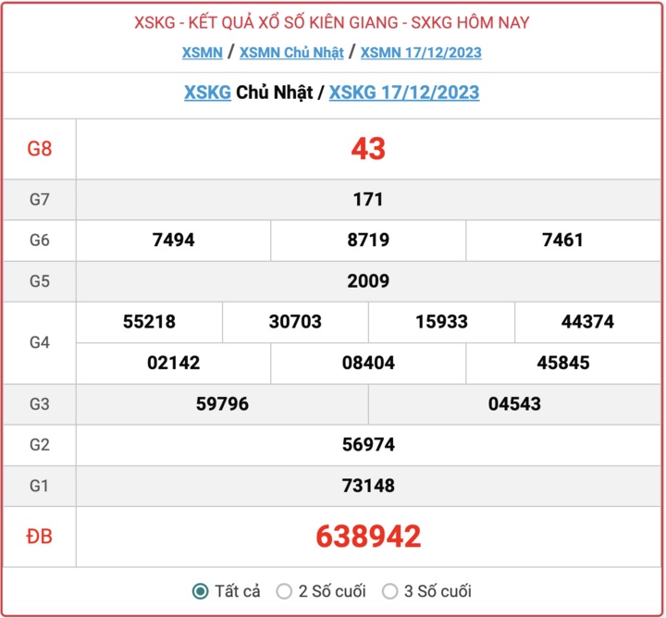Screen dimensions: 666x618
Task: Open the XSMN 17/12/2023 link
Action: click(x=421, y=53)
